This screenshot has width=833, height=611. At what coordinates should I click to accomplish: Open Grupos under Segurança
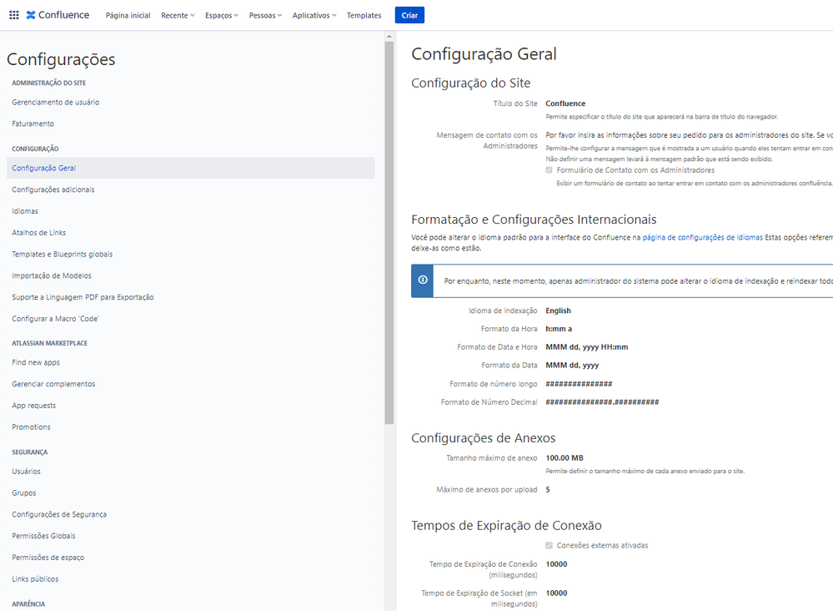(24, 493)
